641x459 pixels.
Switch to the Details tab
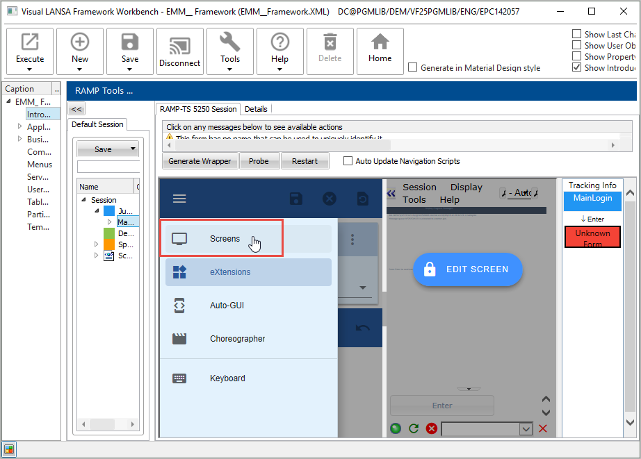coord(256,109)
